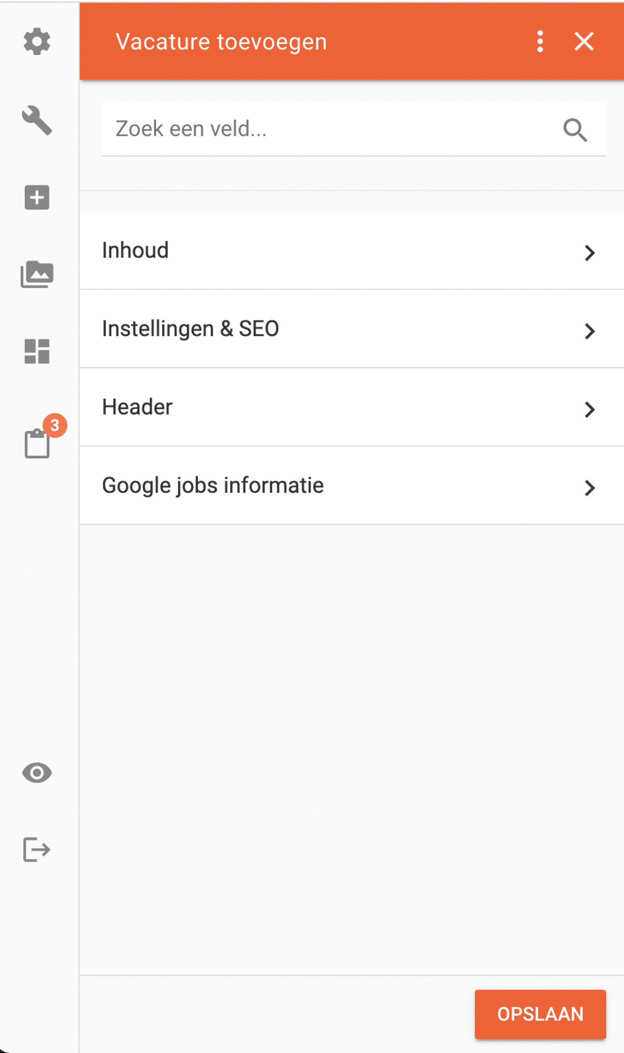
Task: Close the Vacature toevoegen panel
Action: (x=584, y=41)
